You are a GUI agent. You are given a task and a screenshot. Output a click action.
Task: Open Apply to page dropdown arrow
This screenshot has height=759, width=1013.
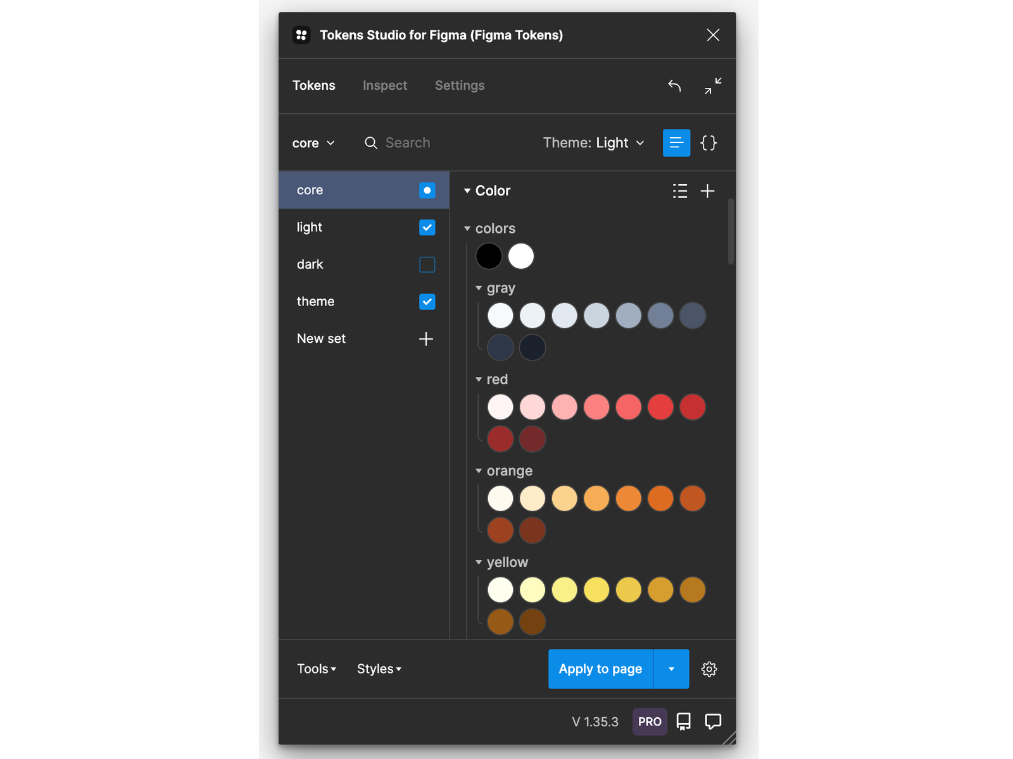pos(671,669)
